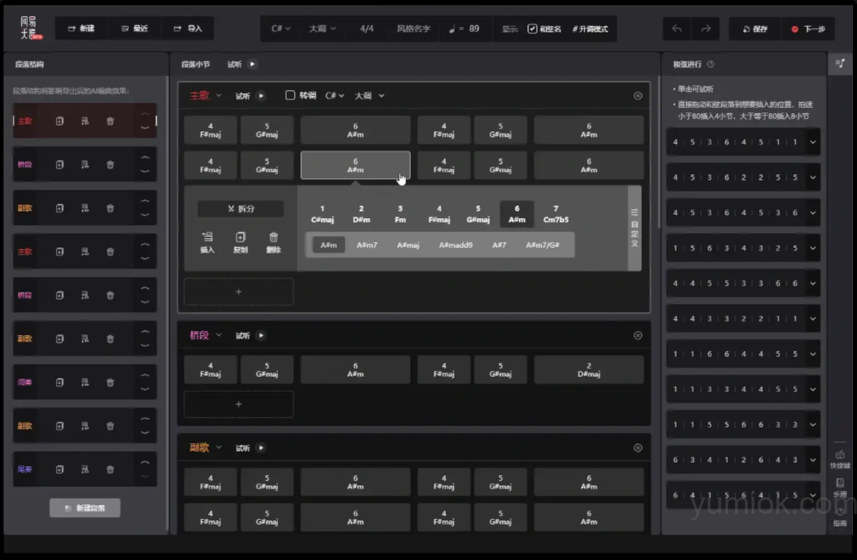Open 快捷键 shortcuts from right sidebar
This screenshot has width=857, height=560.
(840, 458)
